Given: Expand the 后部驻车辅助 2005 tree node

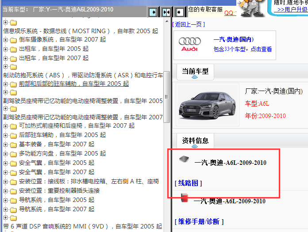Looking at the screenshot, I should 5,135.
